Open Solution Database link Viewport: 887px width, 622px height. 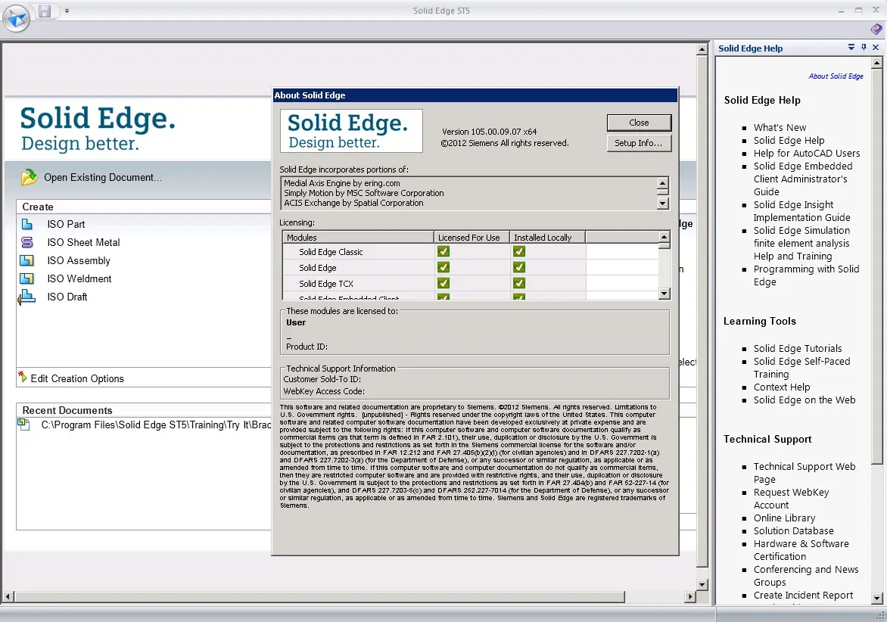794,531
